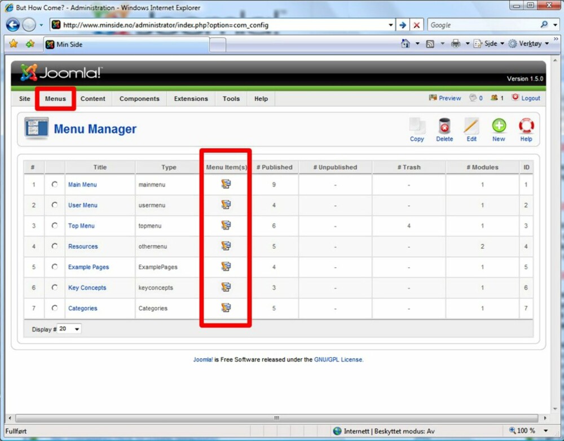Viewport: 564px width, 441px height.
Task: Click the Favorites star icon
Action: pyautogui.click(x=14, y=44)
